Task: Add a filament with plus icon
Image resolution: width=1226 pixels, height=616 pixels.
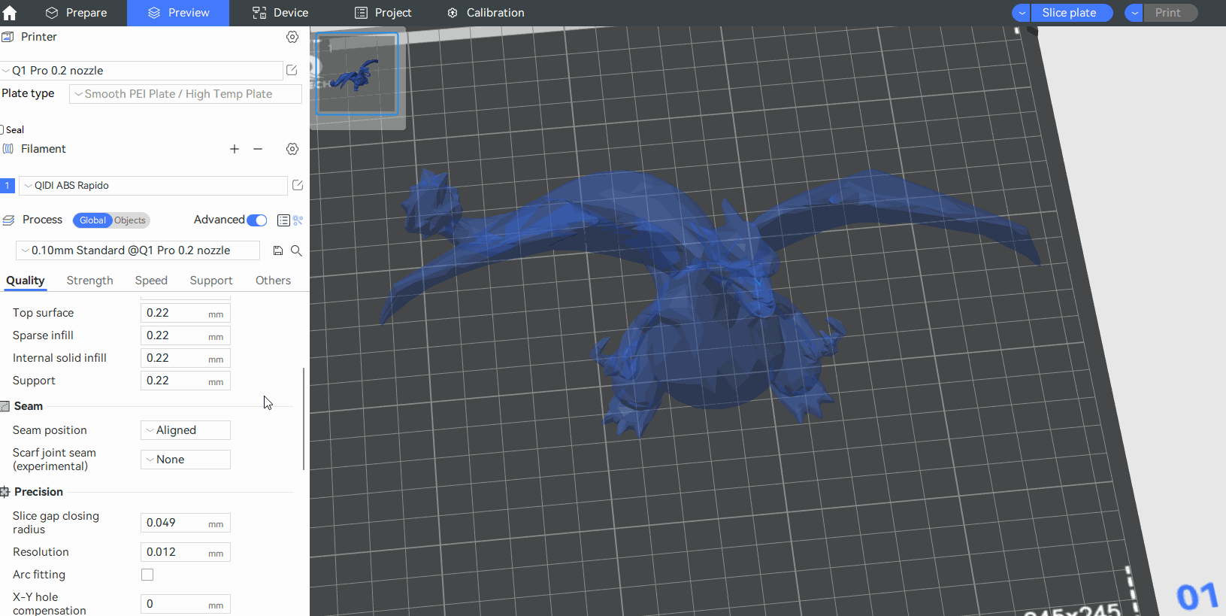Action: click(x=235, y=149)
